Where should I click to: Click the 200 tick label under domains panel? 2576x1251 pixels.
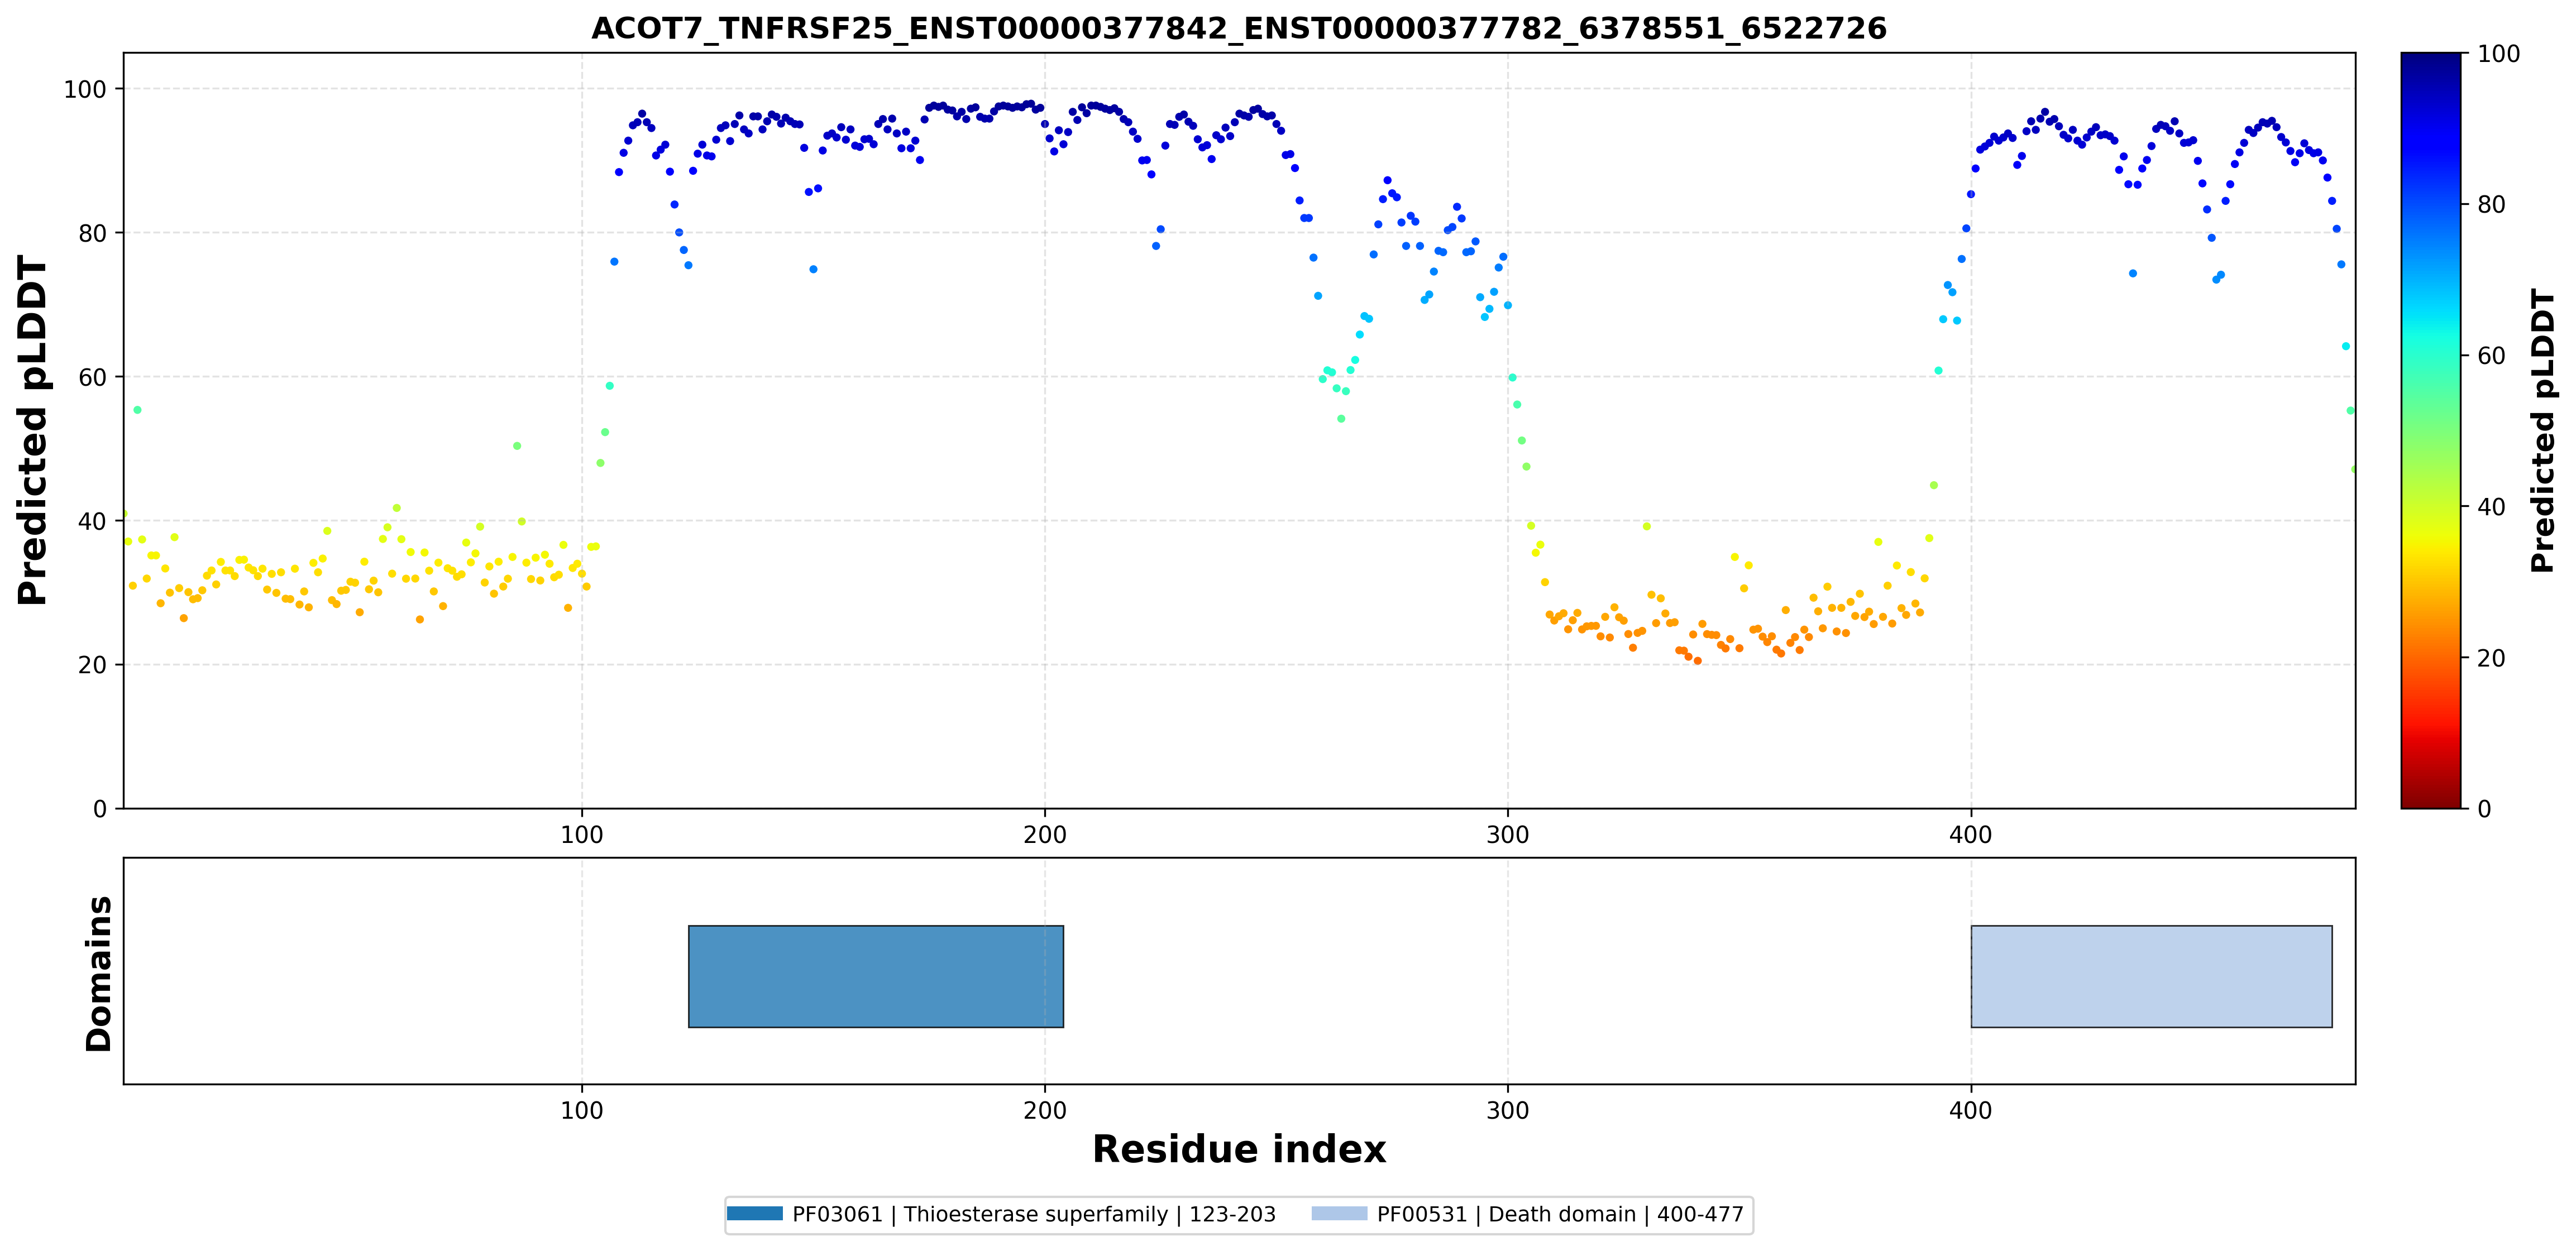pos(1045,1110)
